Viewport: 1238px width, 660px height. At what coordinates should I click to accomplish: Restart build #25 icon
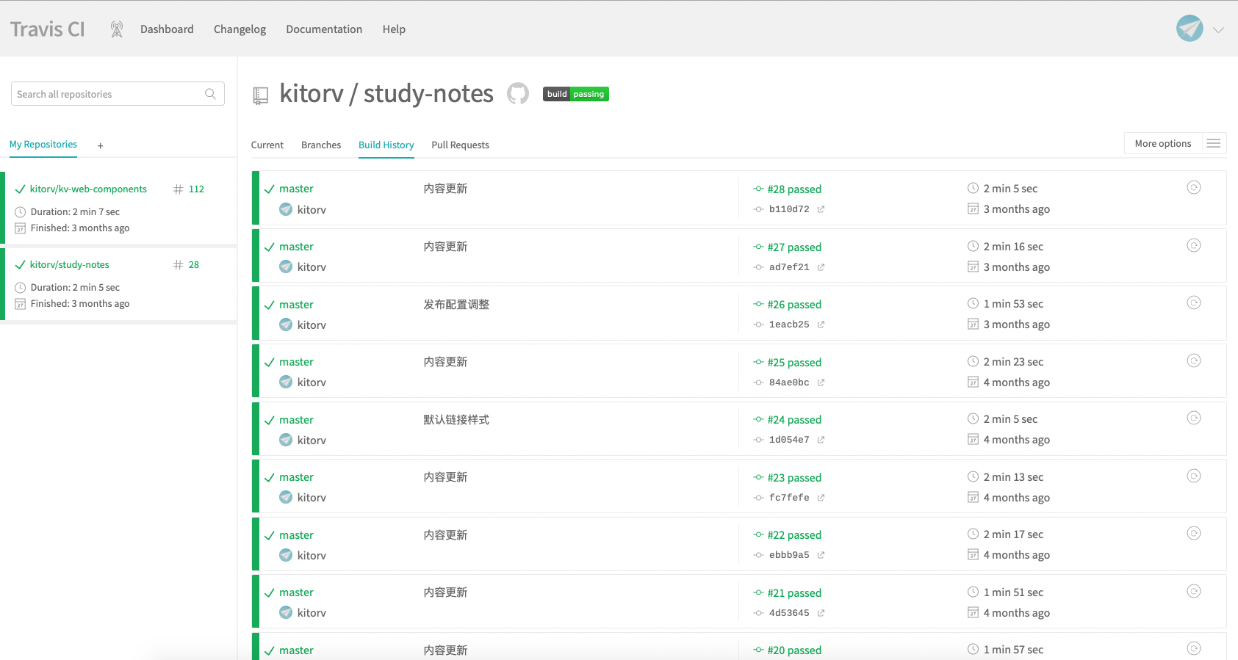click(x=1194, y=360)
